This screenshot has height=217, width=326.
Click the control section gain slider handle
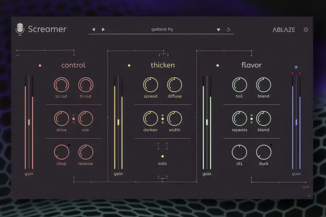click(x=29, y=122)
